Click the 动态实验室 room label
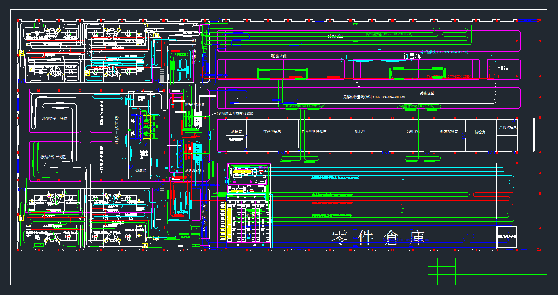Screen dimensions: 558x295 coord(448,132)
